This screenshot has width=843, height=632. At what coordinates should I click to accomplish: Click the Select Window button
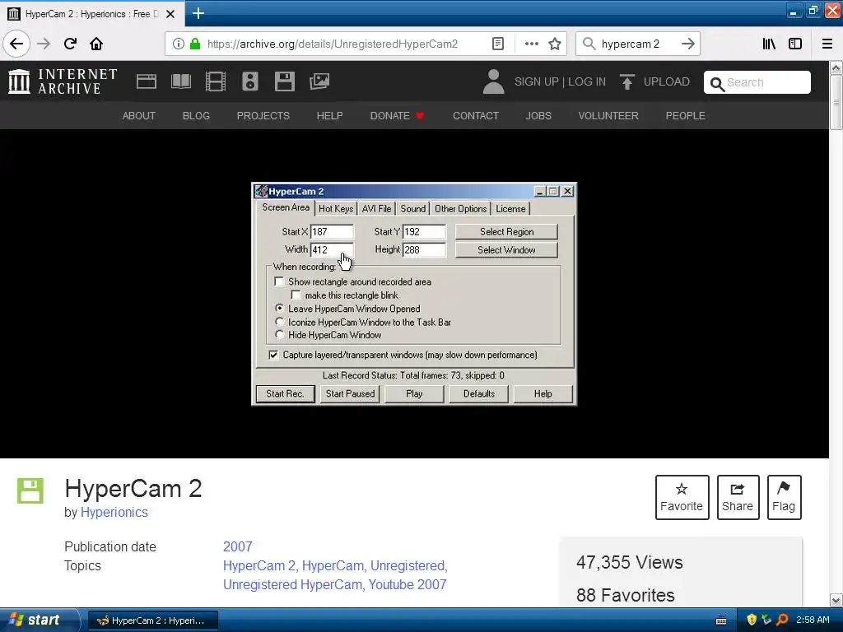click(x=506, y=250)
